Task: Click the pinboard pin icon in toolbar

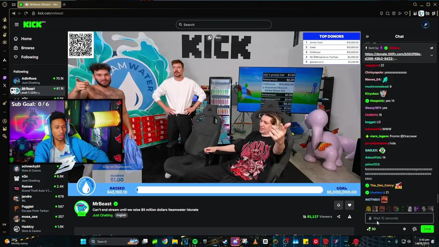Action: click(381, 13)
